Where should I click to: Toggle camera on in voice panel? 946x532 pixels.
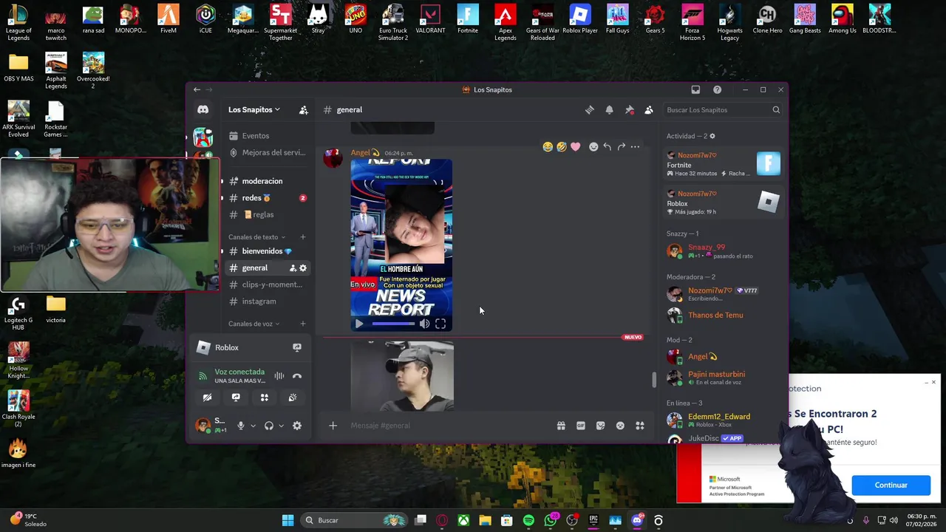click(x=207, y=398)
